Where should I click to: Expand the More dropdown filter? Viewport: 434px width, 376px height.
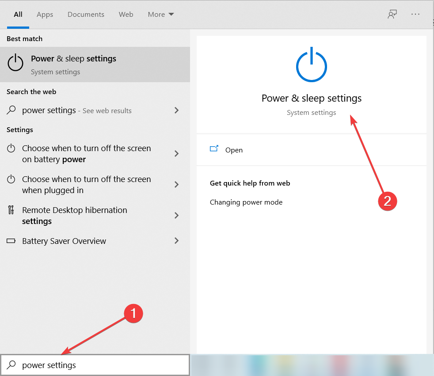(x=161, y=15)
